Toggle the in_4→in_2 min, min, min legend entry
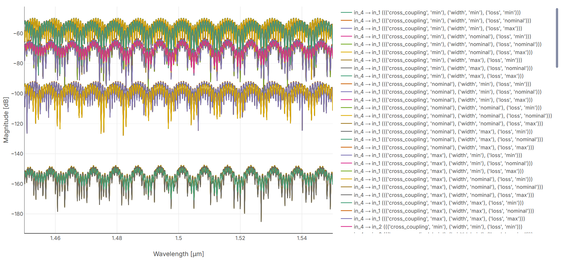The image size is (562, 260). click(x=438, y=227)
